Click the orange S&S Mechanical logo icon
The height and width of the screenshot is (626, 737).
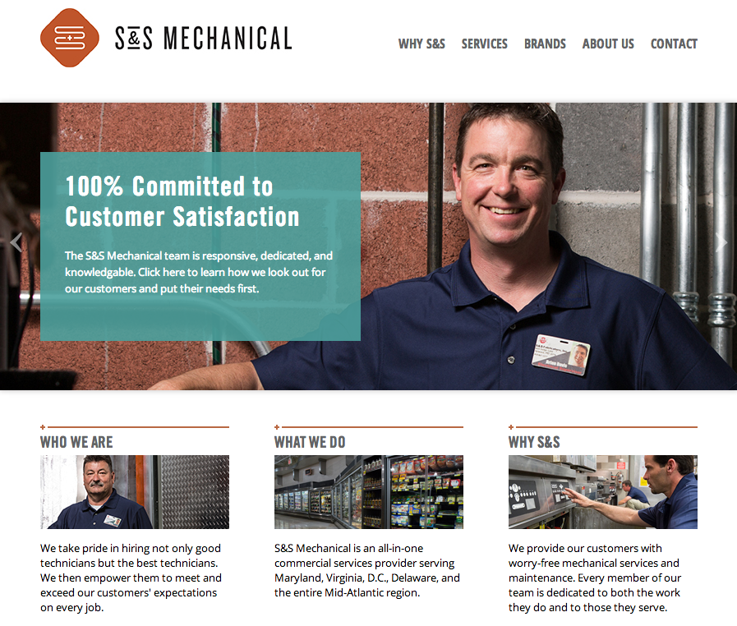point(70,38)
